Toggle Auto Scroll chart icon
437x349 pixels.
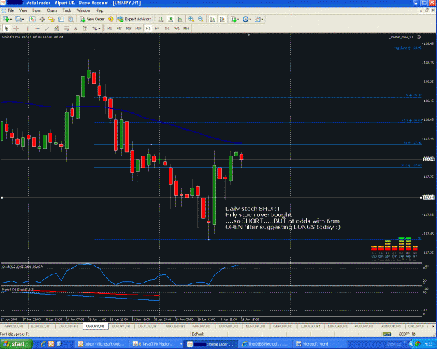click(213, 19)
